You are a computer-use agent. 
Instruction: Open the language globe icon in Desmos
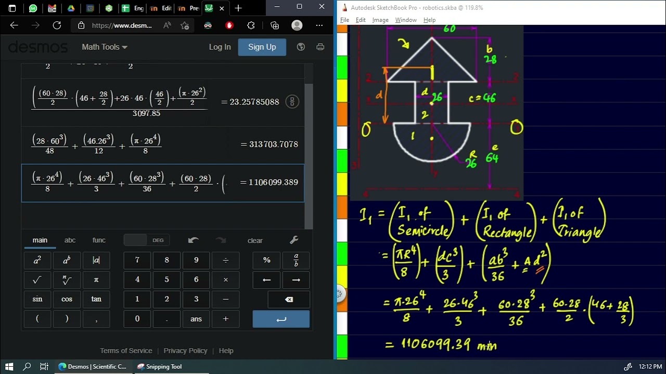pos(301,47)
